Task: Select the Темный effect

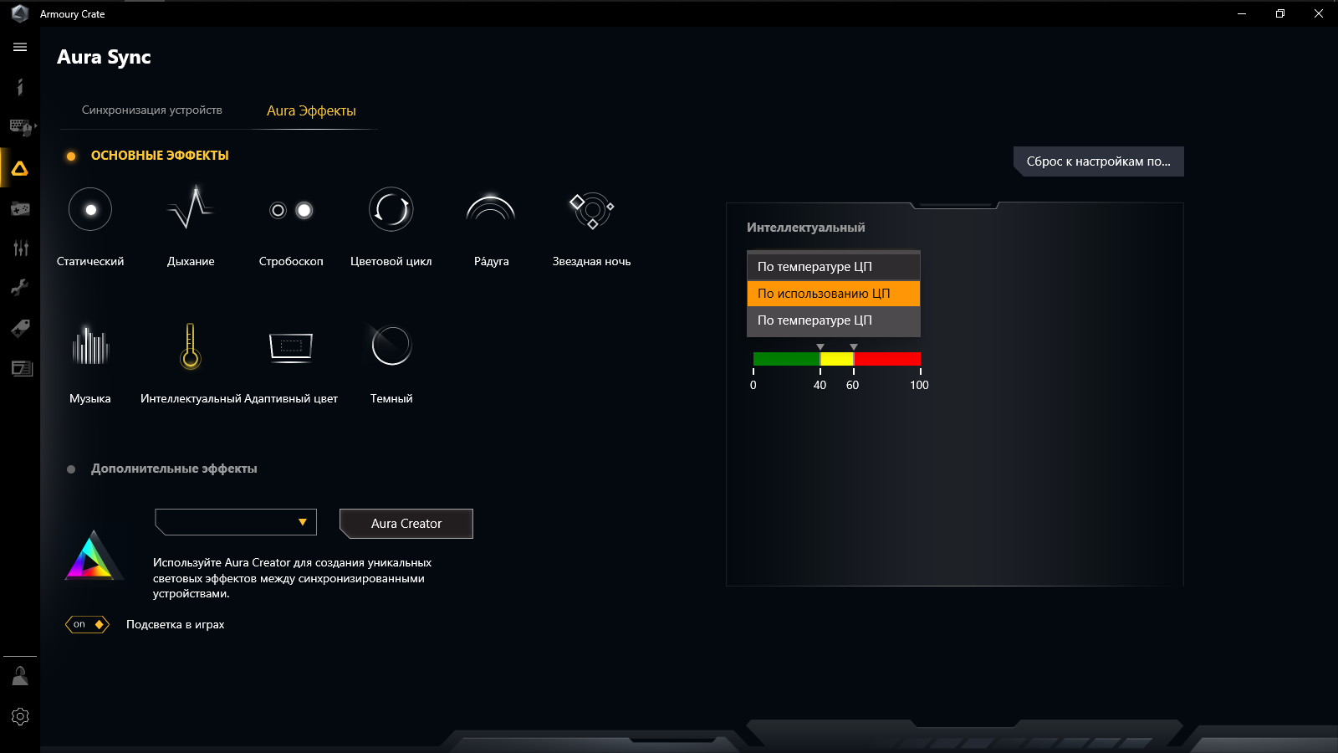Action: (391, 346)
